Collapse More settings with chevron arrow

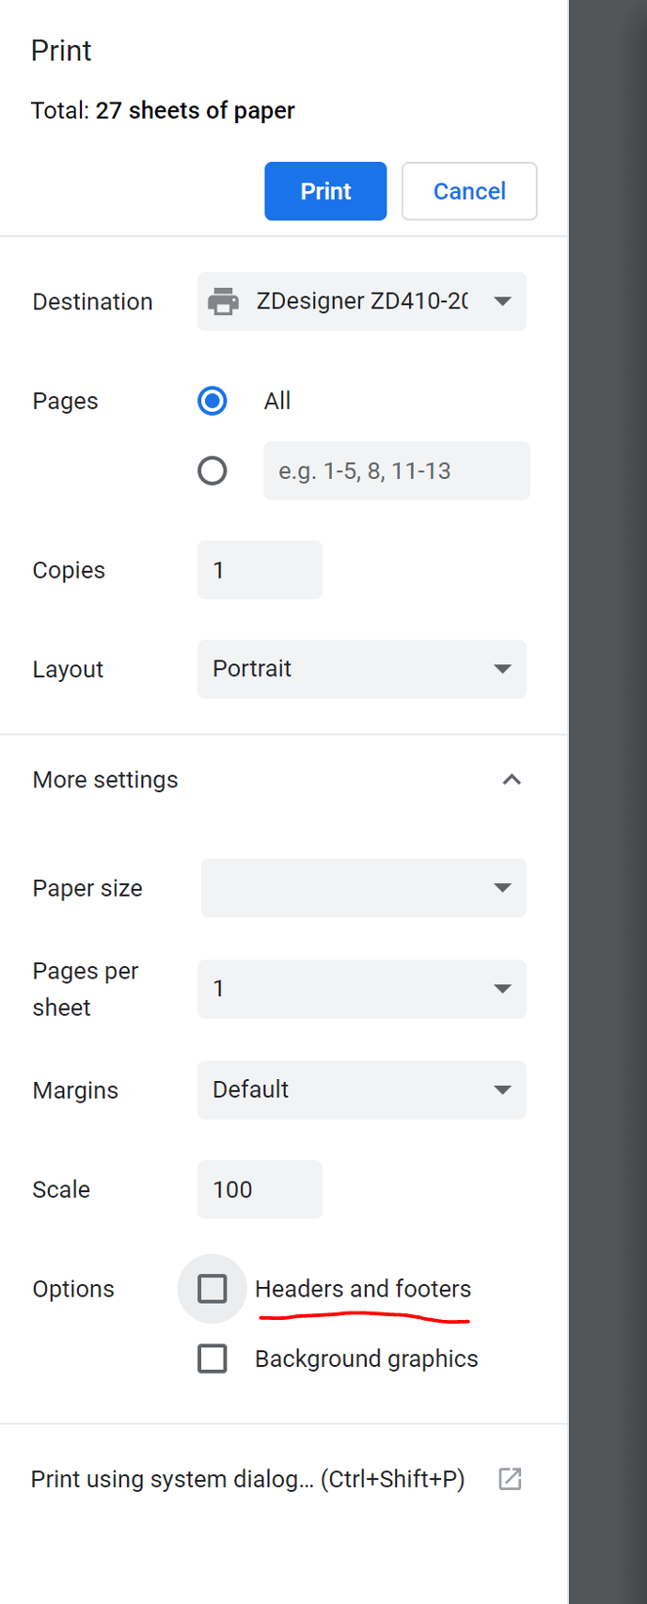pyautogui.click(x=512, y=780)
